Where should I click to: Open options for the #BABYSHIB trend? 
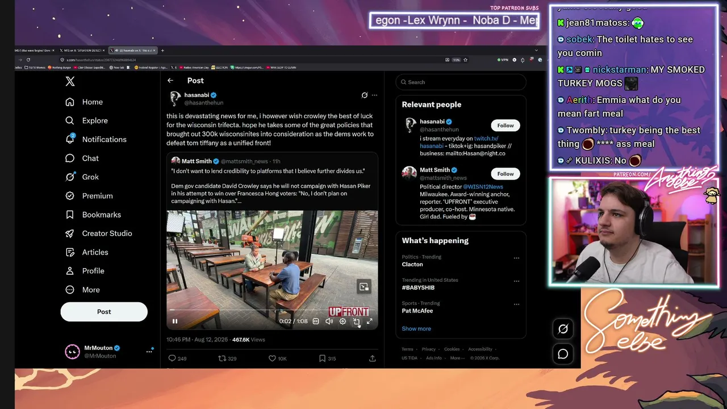516,281
